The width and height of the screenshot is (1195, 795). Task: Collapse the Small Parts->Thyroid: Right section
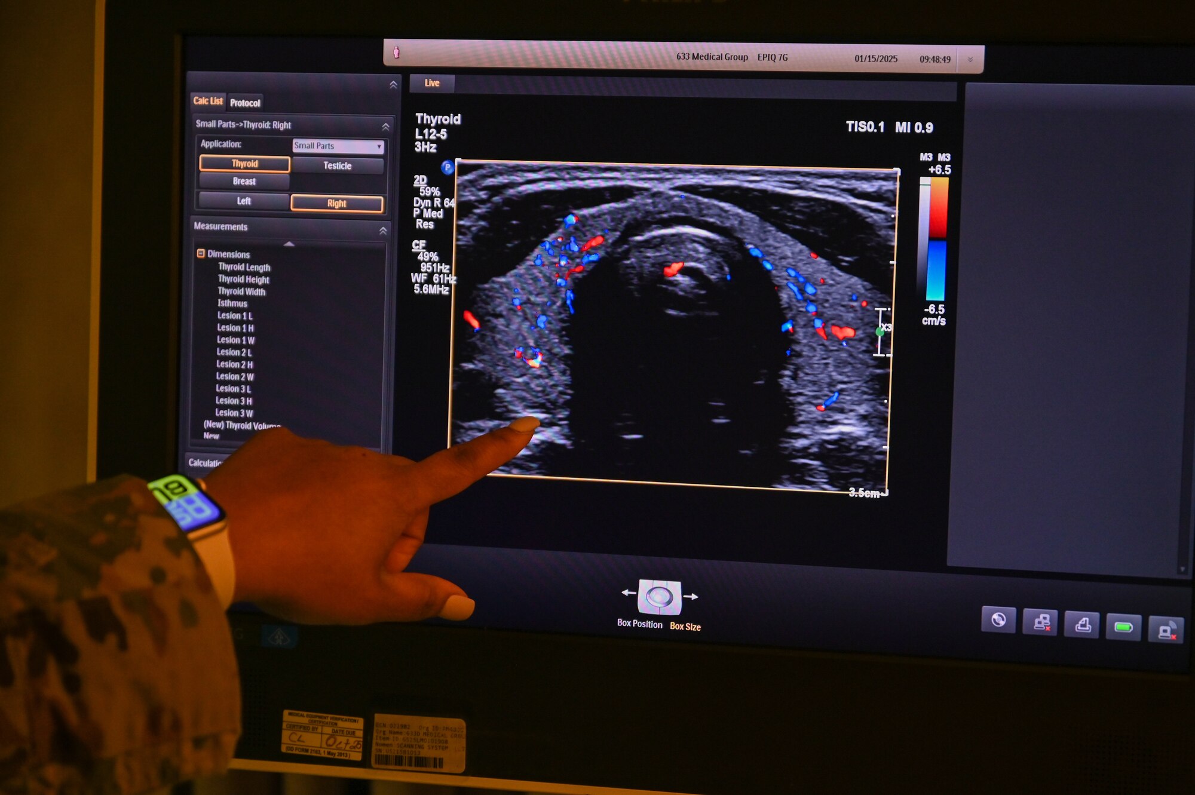tap(385, 127)
